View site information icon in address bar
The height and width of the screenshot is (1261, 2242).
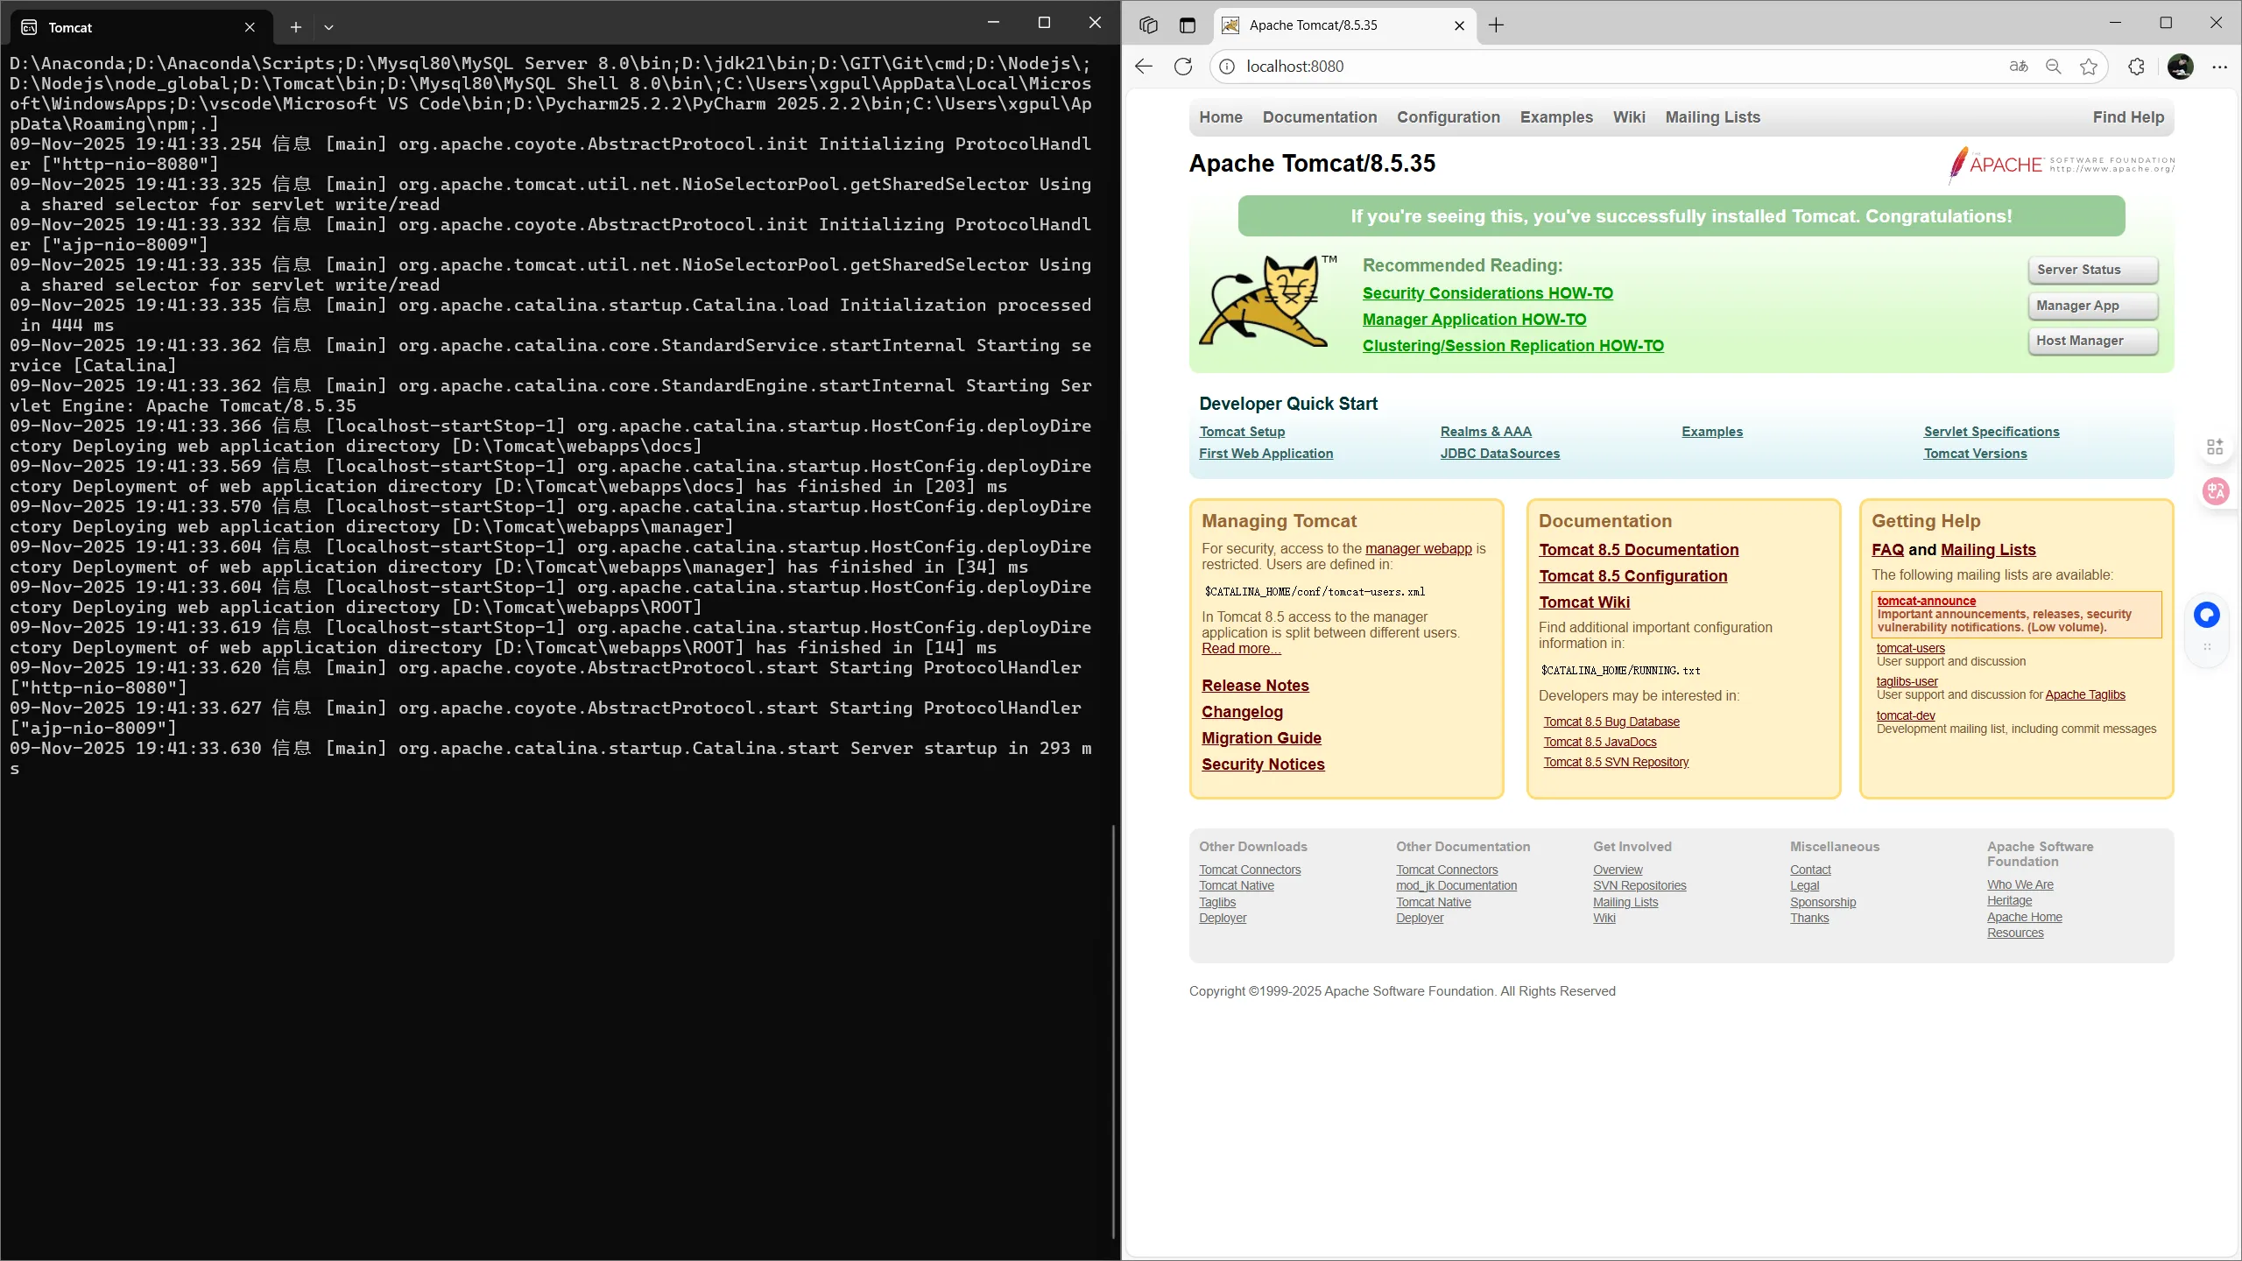(x=1228, y=67)
